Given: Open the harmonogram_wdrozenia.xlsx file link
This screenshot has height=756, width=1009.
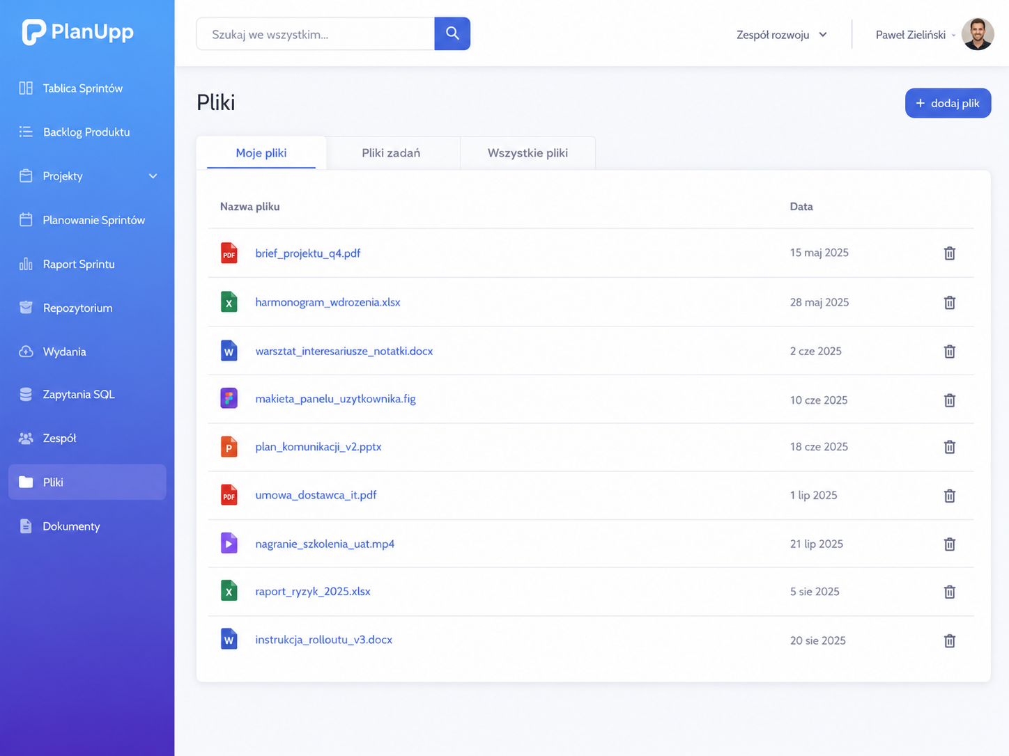Looking at the screenshot, I should point(328,302).
